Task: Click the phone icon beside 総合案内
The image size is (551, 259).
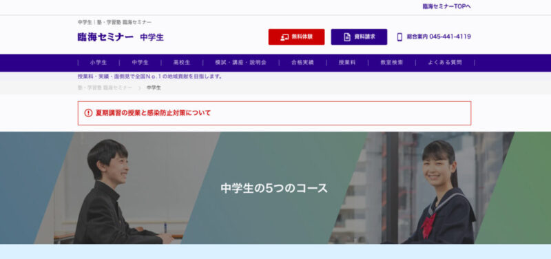Action: click(399, 37)
